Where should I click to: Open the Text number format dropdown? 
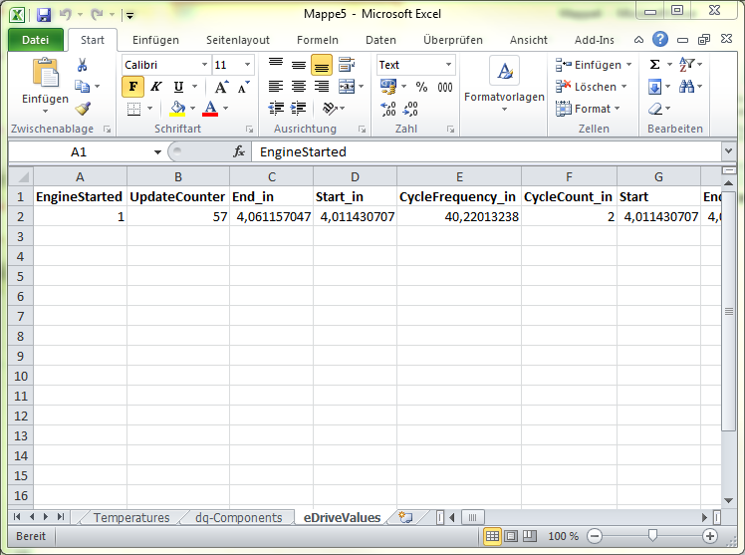click(448, 65)
